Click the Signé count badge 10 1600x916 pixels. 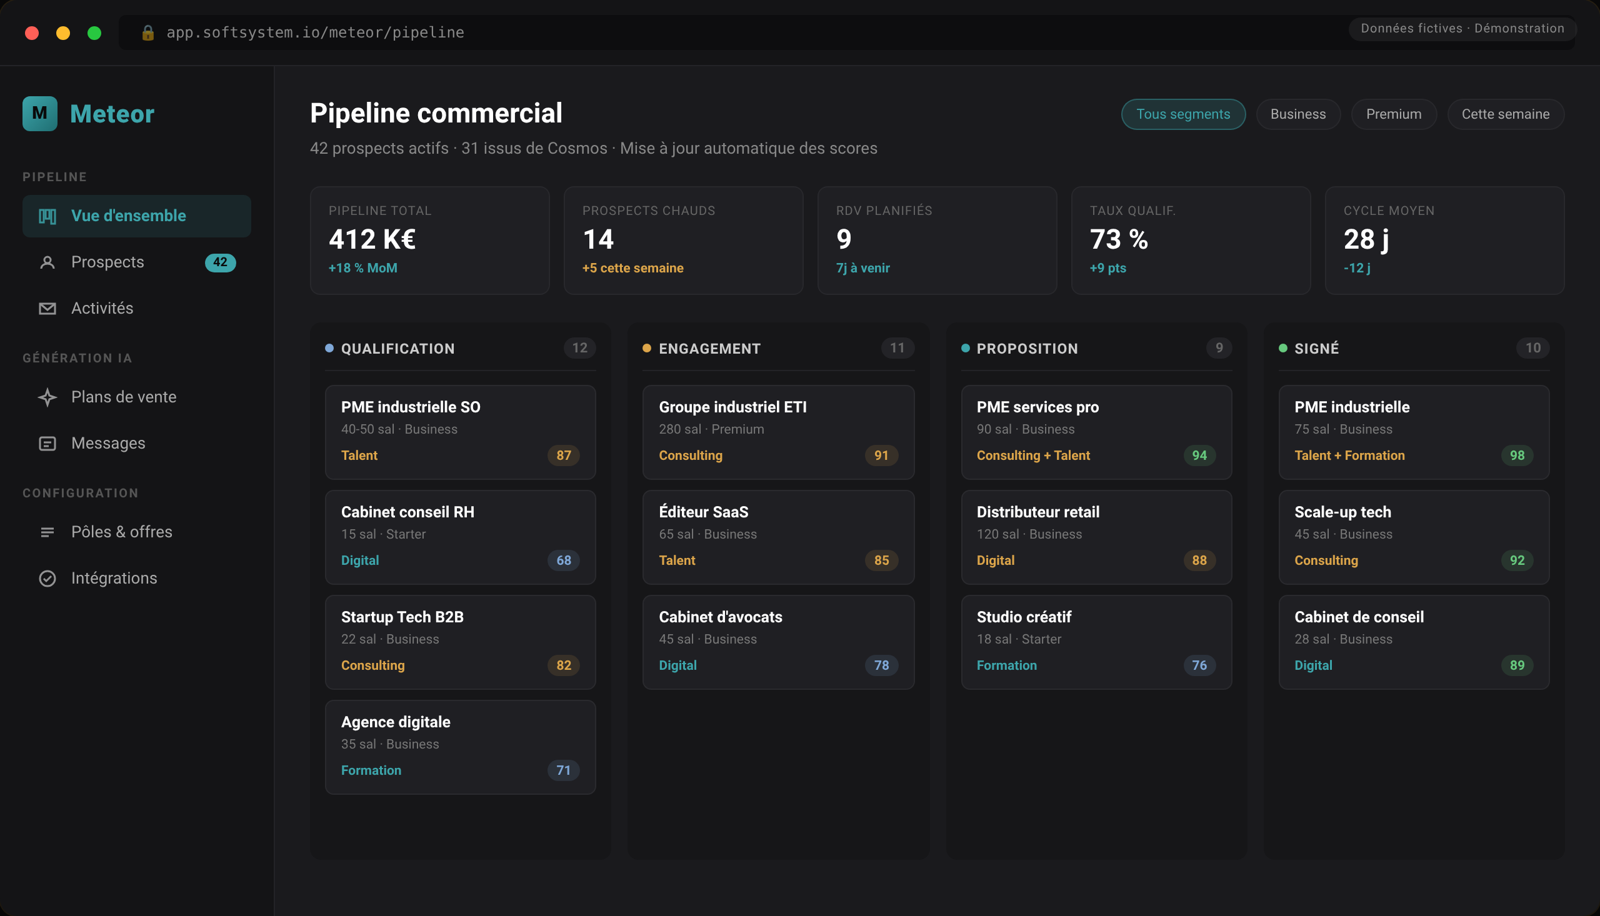tap(1532, 348)
